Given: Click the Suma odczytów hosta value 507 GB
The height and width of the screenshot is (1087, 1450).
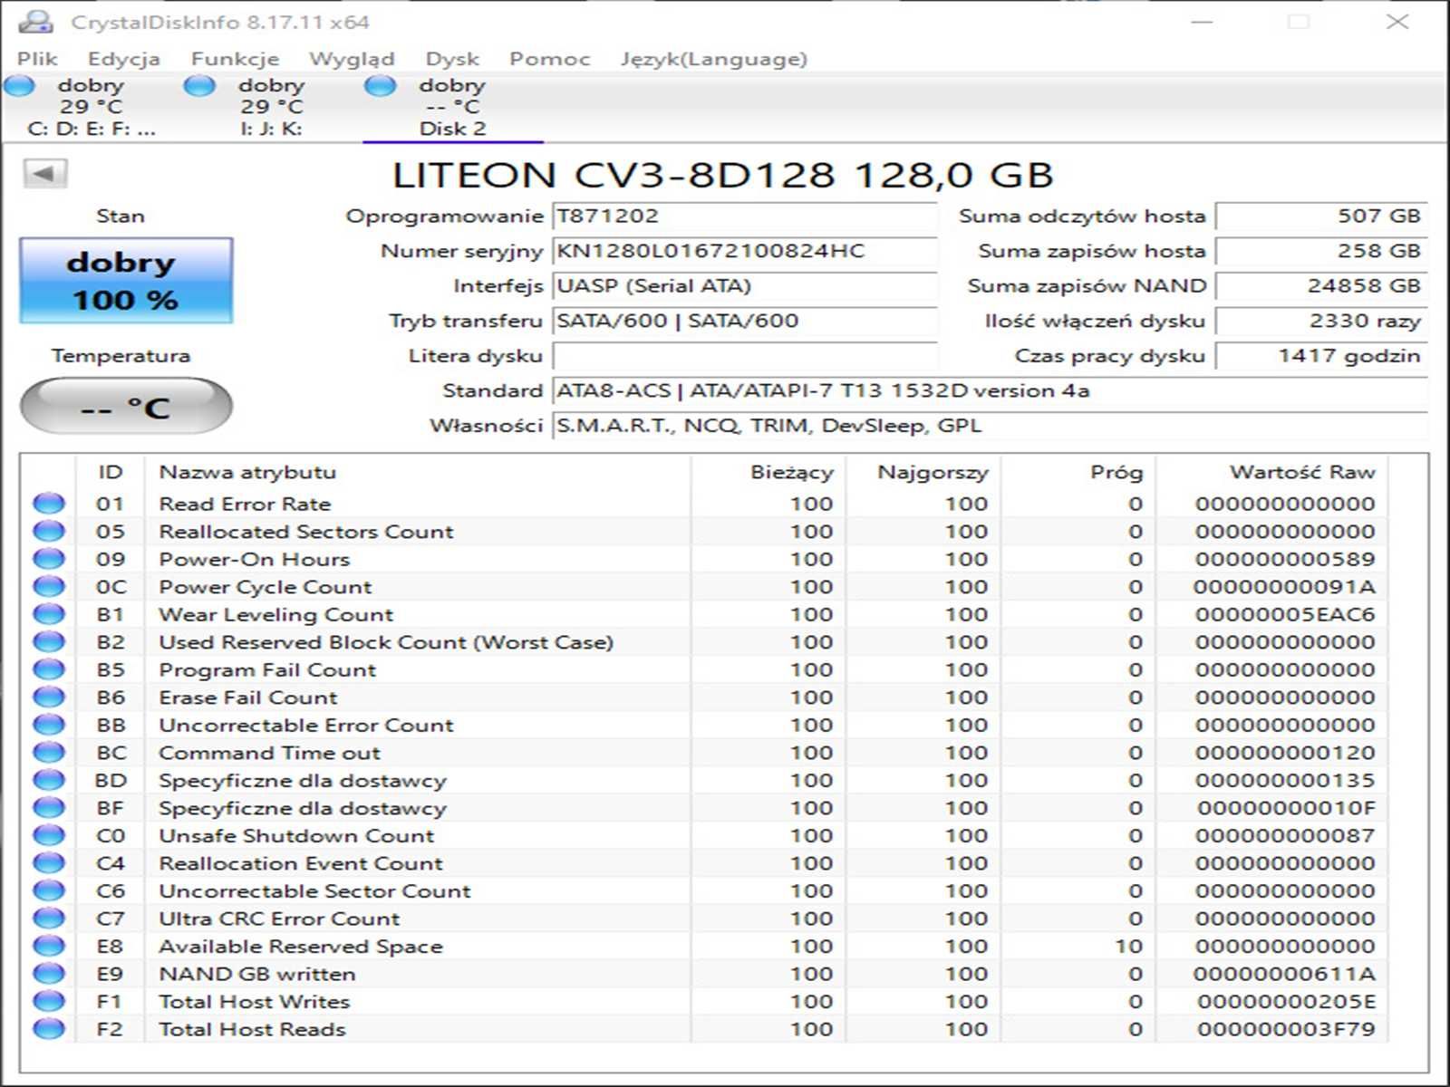Looking at the screenshot, I should [x=1321, y=216].
